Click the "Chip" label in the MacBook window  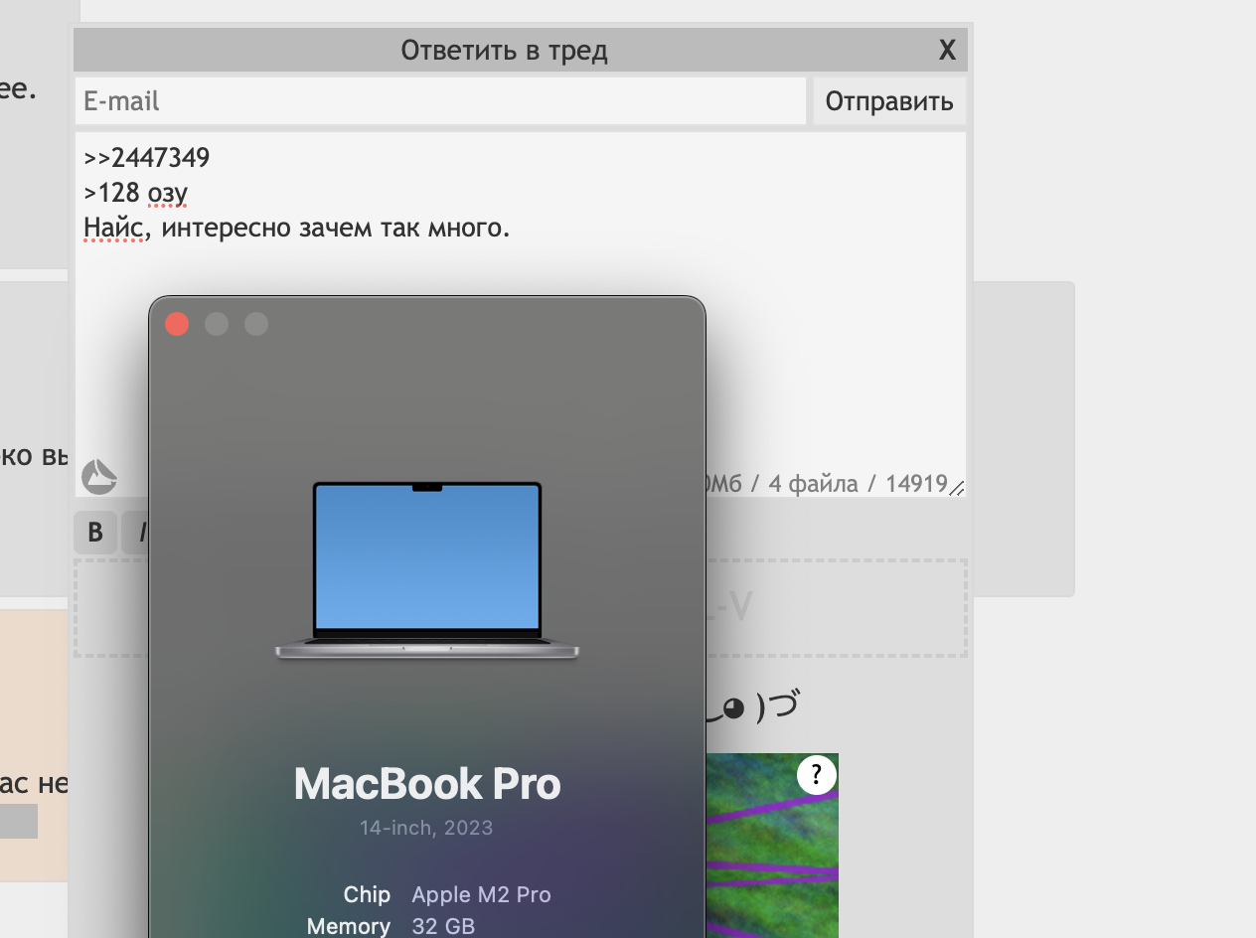coord(367,894)
